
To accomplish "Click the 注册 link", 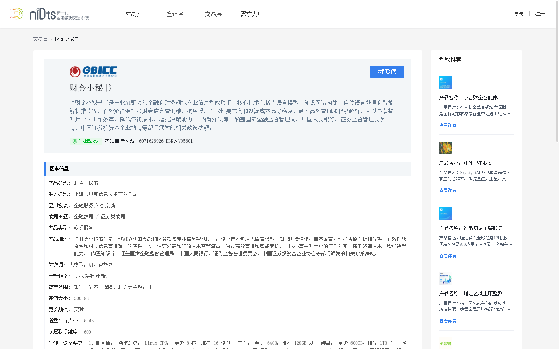I will [x=540, y=14].
